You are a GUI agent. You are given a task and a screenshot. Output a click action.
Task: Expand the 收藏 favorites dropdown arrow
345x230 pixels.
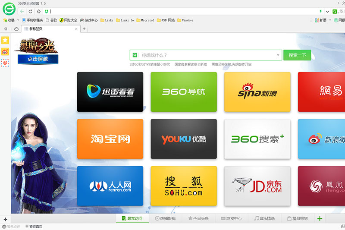(18, 20)
